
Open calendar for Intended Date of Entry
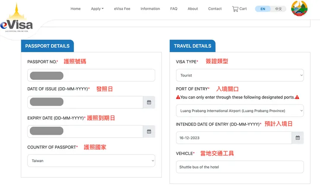pos(298,138)
